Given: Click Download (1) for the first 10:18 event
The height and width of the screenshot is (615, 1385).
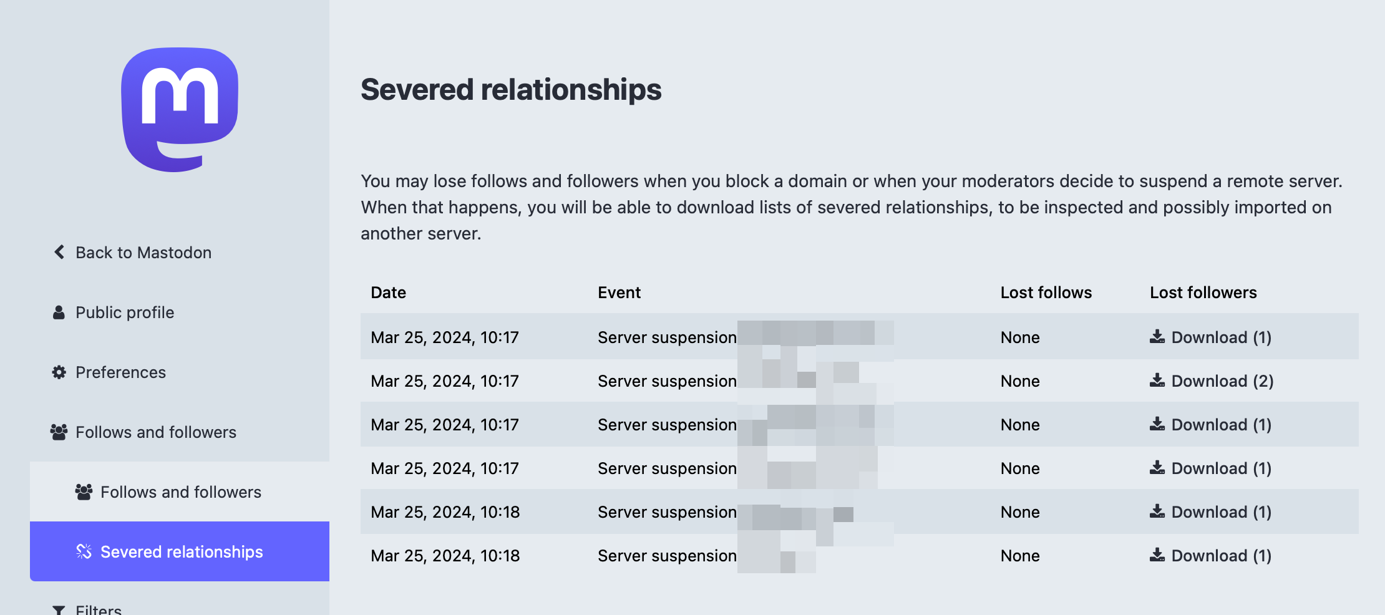Looking at the screenshot, I should click(x=1220, y=512).
